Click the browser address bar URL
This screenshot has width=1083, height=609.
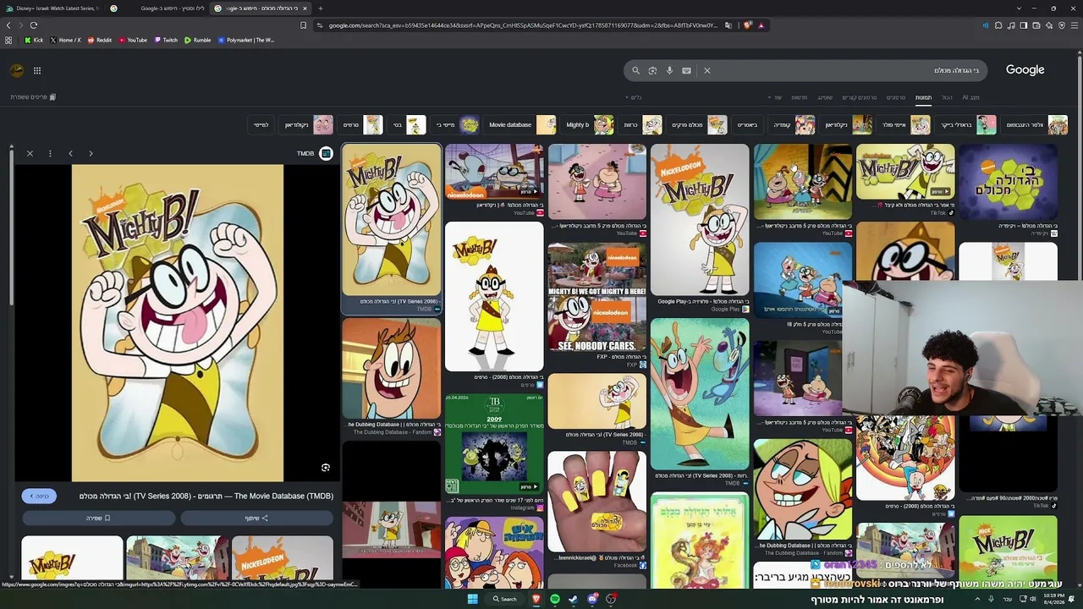[522, 25]
